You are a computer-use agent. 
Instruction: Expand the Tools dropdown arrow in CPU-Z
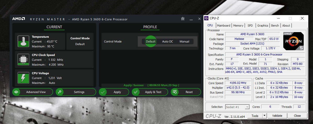tap(264, 116)
